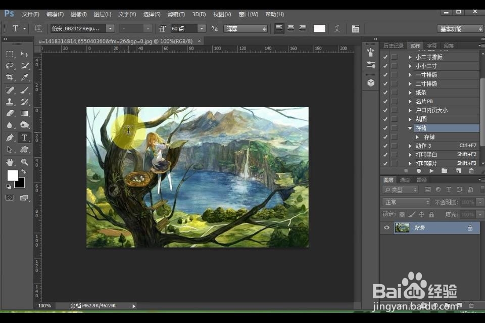Select the Brush tool

24,90
